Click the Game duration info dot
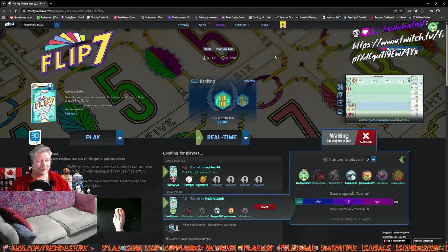This screenshot has height=252, width=448. tap(368, 209)
